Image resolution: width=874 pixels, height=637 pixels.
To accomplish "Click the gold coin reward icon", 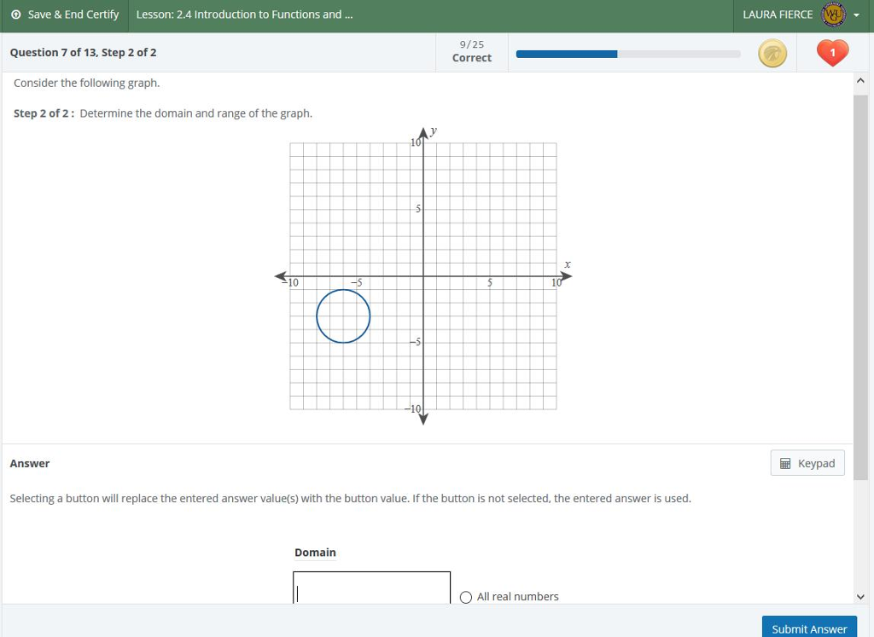I will (x=772, y=53).
